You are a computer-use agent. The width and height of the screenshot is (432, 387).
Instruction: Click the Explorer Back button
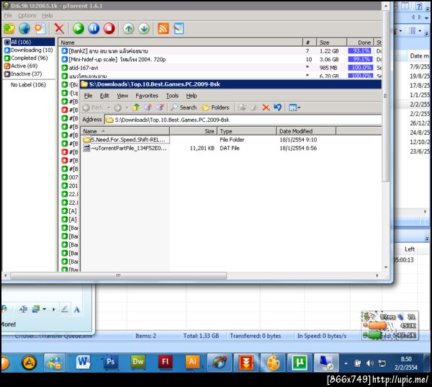point(93,107)
